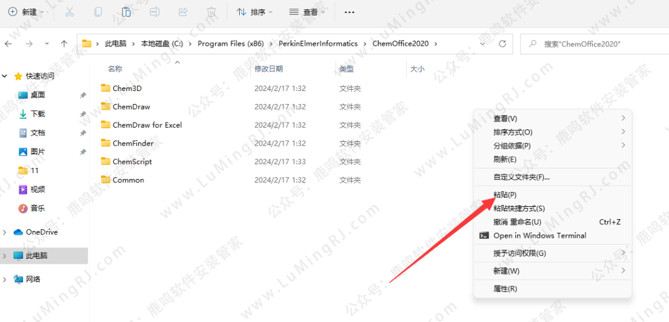669x322 pixels.
Task: Click PerkinElmerInformatics breadcrumb
Action: [318, 43]
